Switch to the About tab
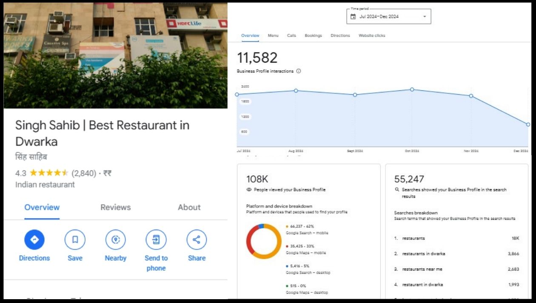This screenshot has height=303, width=536. [x=189, y=208]
